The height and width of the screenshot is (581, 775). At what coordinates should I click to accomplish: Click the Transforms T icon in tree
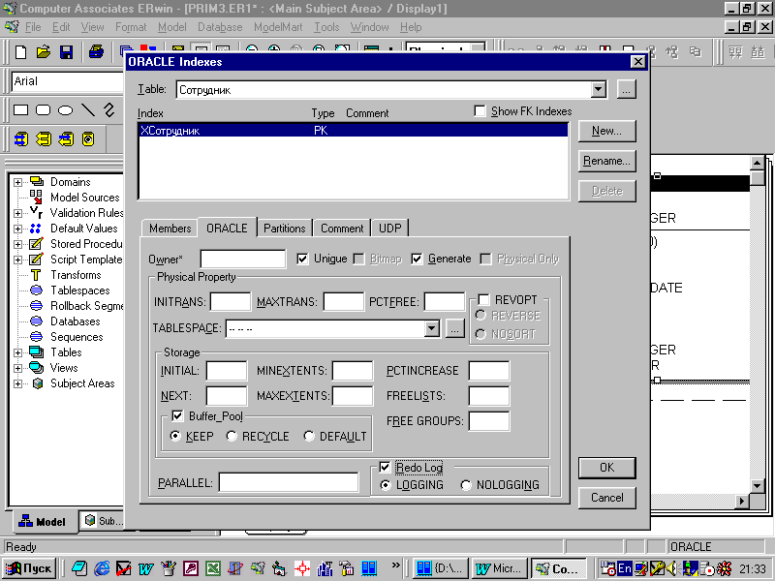pos(36,275)
